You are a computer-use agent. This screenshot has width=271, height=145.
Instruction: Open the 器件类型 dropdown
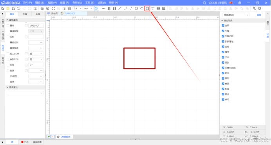(x=36, y=31)
